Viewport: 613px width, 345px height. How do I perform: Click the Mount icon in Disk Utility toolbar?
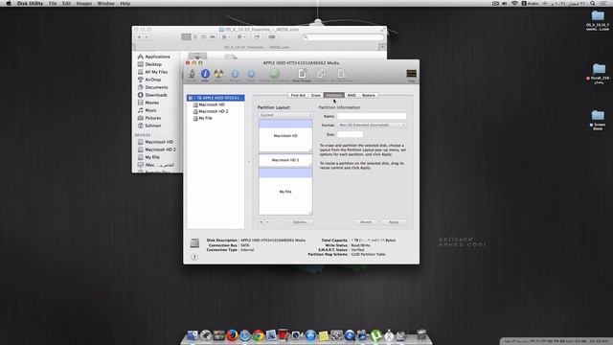pos(235,74)
